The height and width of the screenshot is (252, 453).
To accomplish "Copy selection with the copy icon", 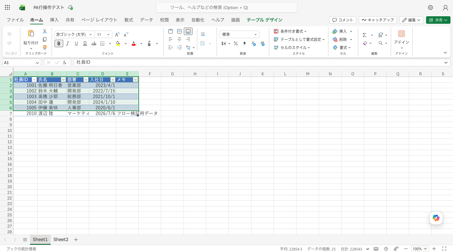I will pyautogui.click(x=45, y=39).
